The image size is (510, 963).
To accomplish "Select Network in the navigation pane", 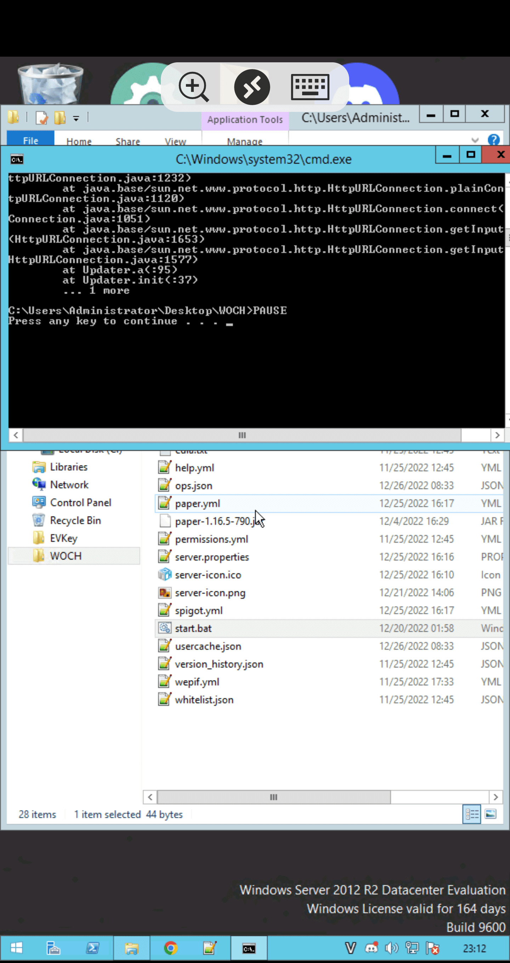I will point(69,485).
